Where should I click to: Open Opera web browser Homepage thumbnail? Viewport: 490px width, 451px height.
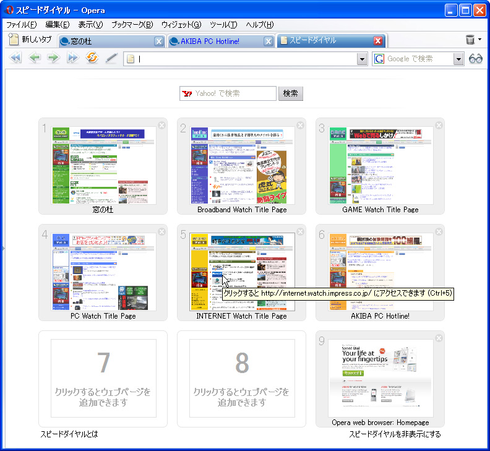click(380, 378)
